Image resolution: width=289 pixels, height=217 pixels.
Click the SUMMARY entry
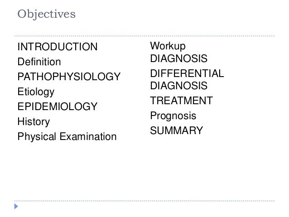(177, 130)
